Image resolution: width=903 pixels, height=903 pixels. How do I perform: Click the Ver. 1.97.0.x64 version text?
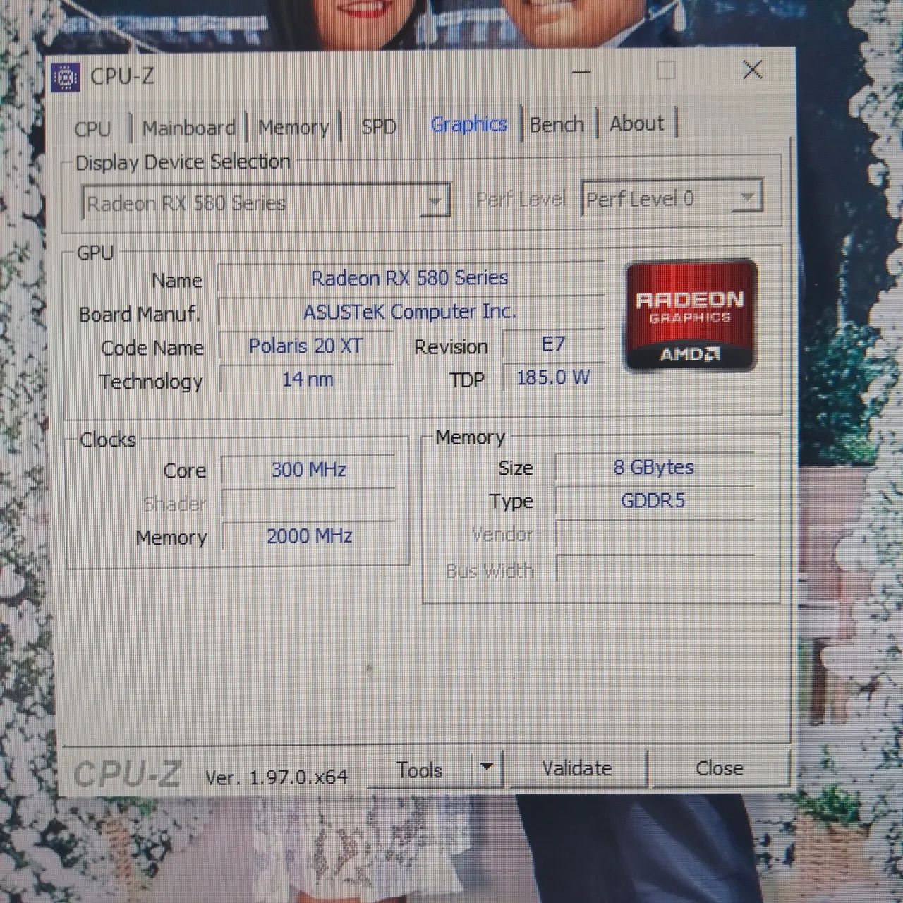pyautogui.click(x=277, y=777)
